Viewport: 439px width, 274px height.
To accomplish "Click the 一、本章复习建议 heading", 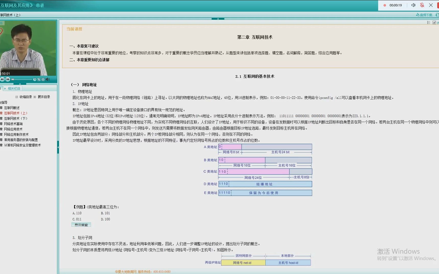I will [x=84, y=46].
